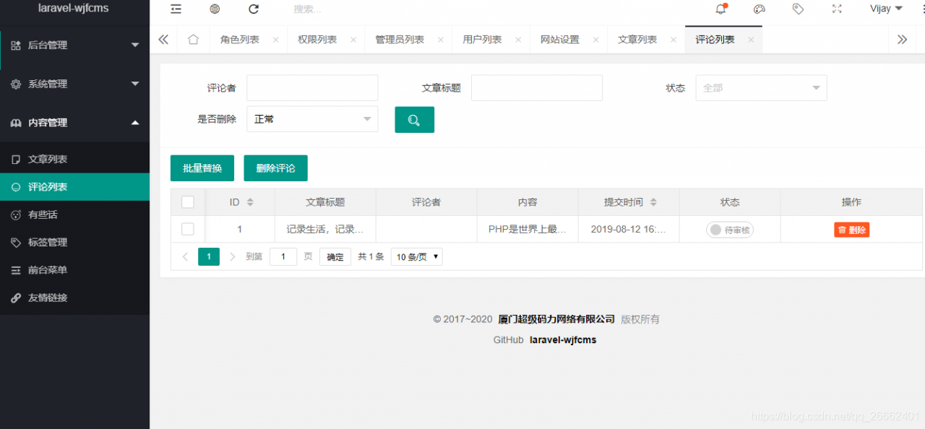Toggle the 待审核 status switch
This screenshot has height=429, width=925.
729,229
